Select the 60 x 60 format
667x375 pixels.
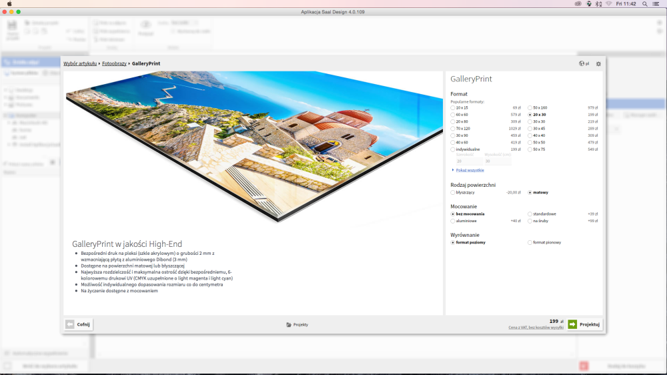coord(453,115)
